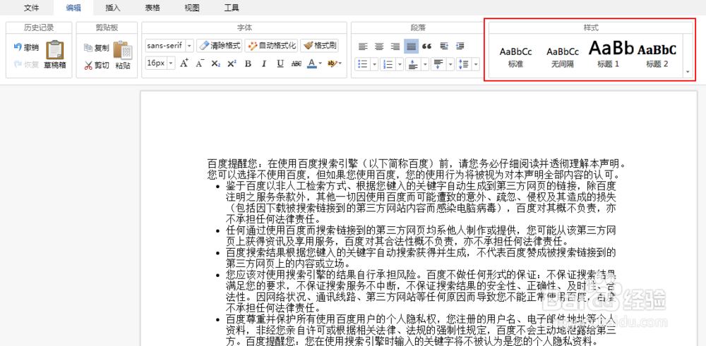The width and height of the screenshot is (706, 346).
Task: Open the highlight color dropdown arrow
Action: point(340,63)
